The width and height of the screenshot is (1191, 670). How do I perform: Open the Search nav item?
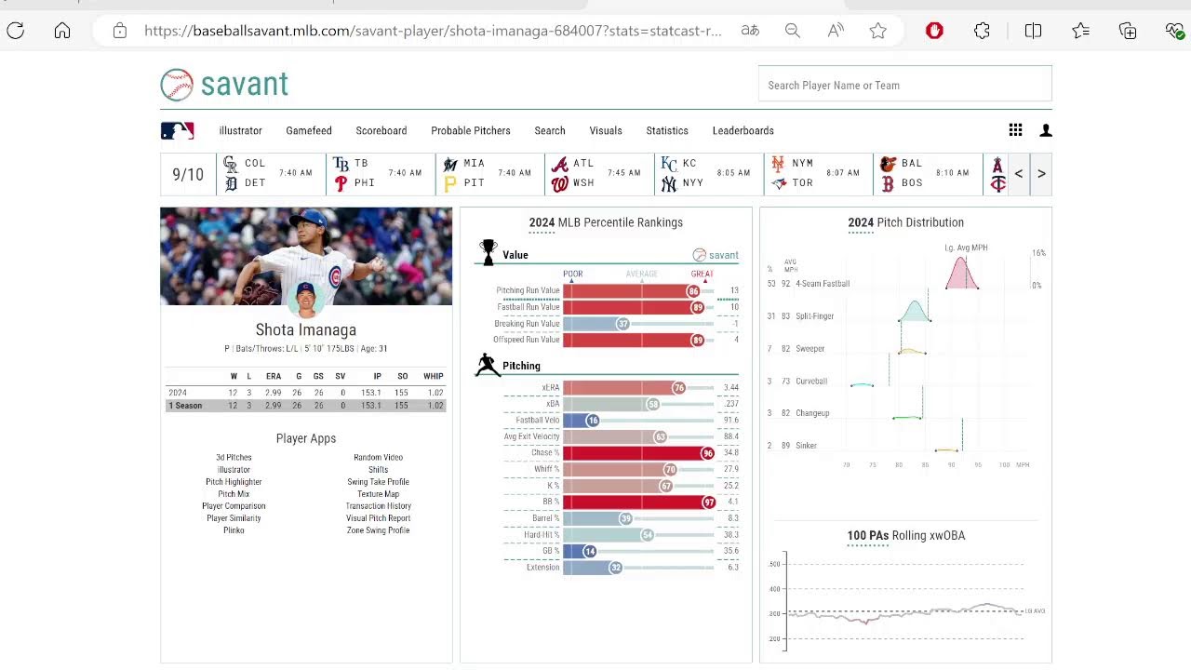pyautogui.click(x=550, y=131)
